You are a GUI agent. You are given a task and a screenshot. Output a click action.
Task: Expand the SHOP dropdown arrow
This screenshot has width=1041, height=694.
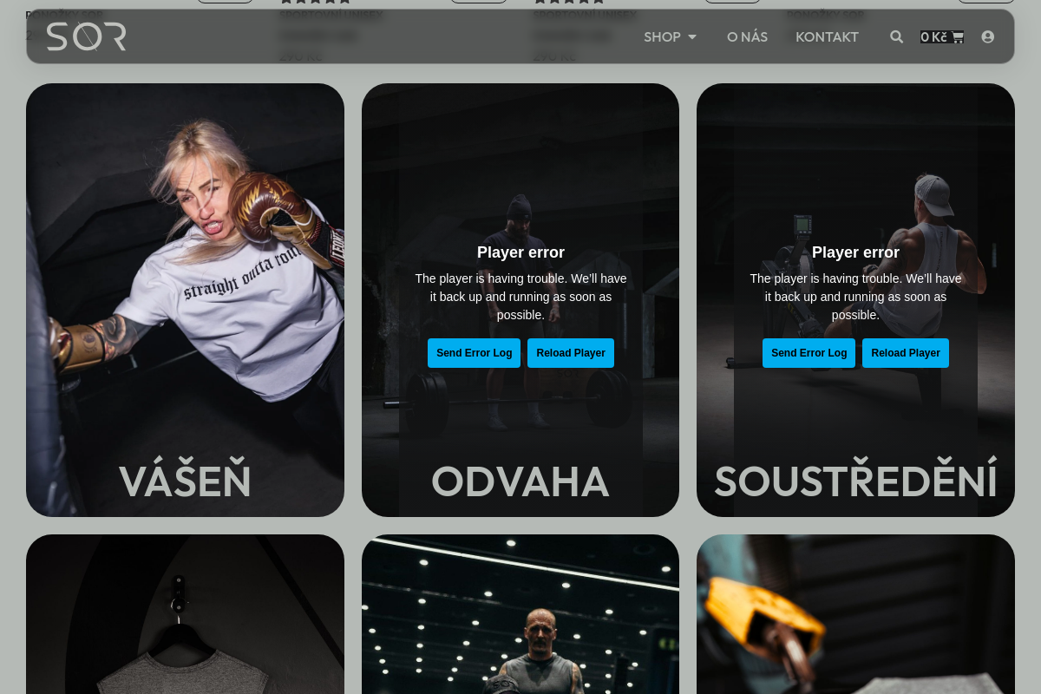[692, 37]
